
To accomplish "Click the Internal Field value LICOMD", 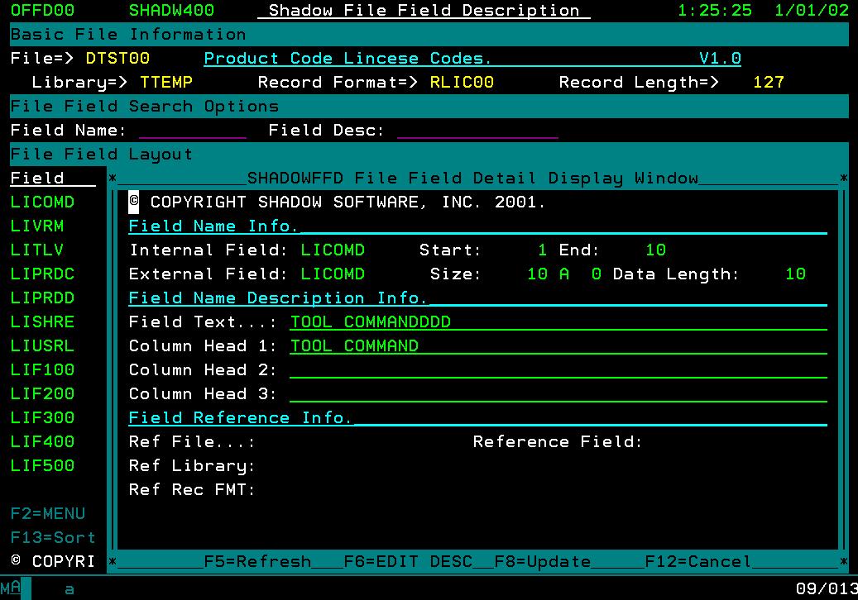I will click(x=333, y=250).
